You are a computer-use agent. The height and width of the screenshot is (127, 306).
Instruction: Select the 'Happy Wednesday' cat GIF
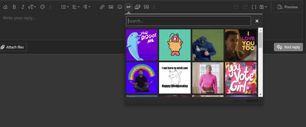[175, 78]
